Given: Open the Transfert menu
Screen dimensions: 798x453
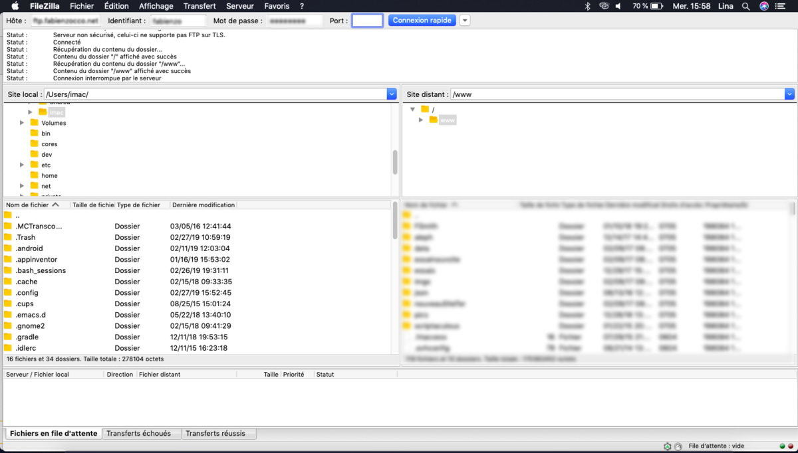Looking at the screenshot, I should point(199,6).
